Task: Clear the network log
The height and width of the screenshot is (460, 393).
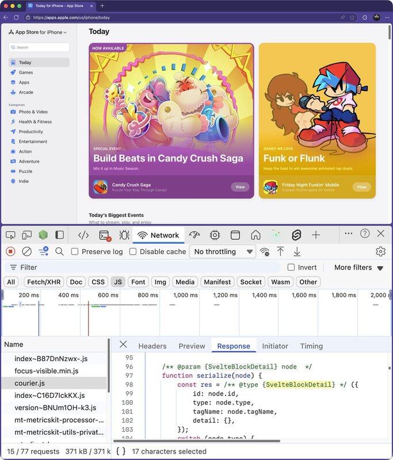Action: click(26, 251)
